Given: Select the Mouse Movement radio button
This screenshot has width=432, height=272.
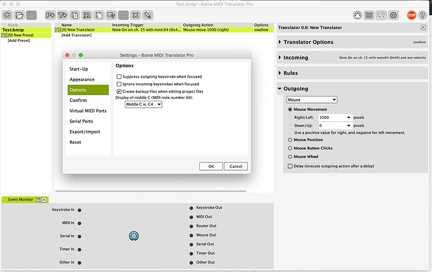Looking at the screenshot, I should point(290,109).
